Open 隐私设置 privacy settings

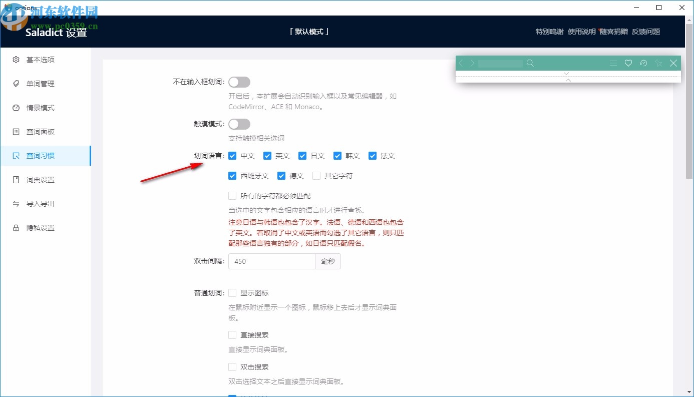tap(46, 228)
